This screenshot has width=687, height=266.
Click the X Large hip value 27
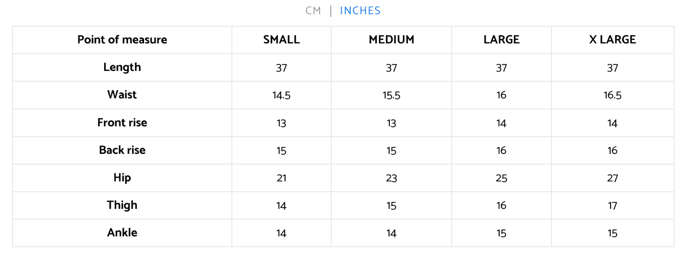coord(612,178)
